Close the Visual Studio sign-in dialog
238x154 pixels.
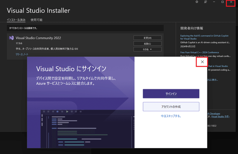click(x=202, y=62)
